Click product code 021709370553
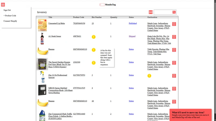216x121 pixels. 79,75
